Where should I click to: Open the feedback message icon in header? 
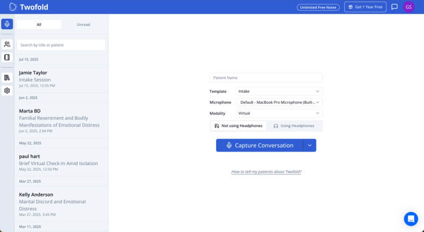pyautogui.click(x=394, y=7)
